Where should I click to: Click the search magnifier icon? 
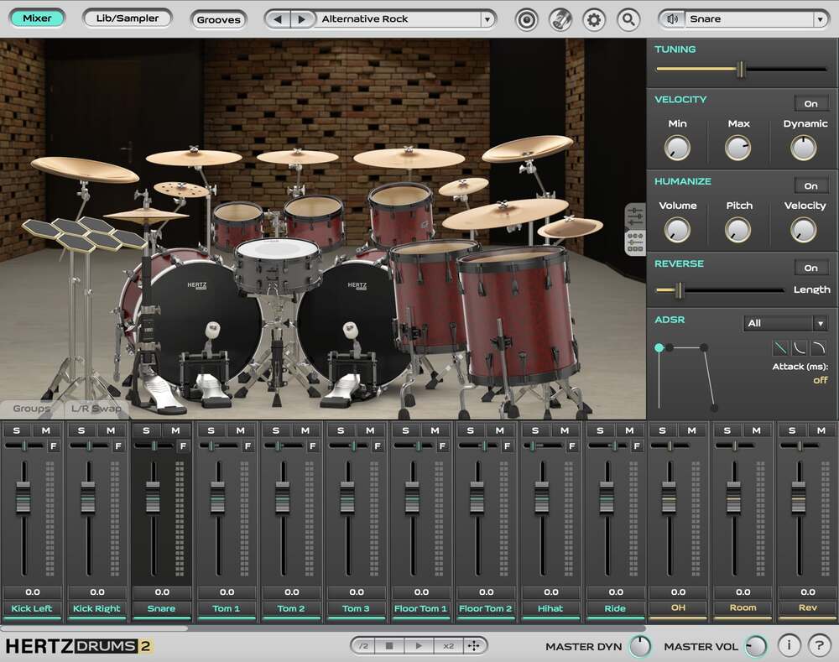tap(628, 18)
